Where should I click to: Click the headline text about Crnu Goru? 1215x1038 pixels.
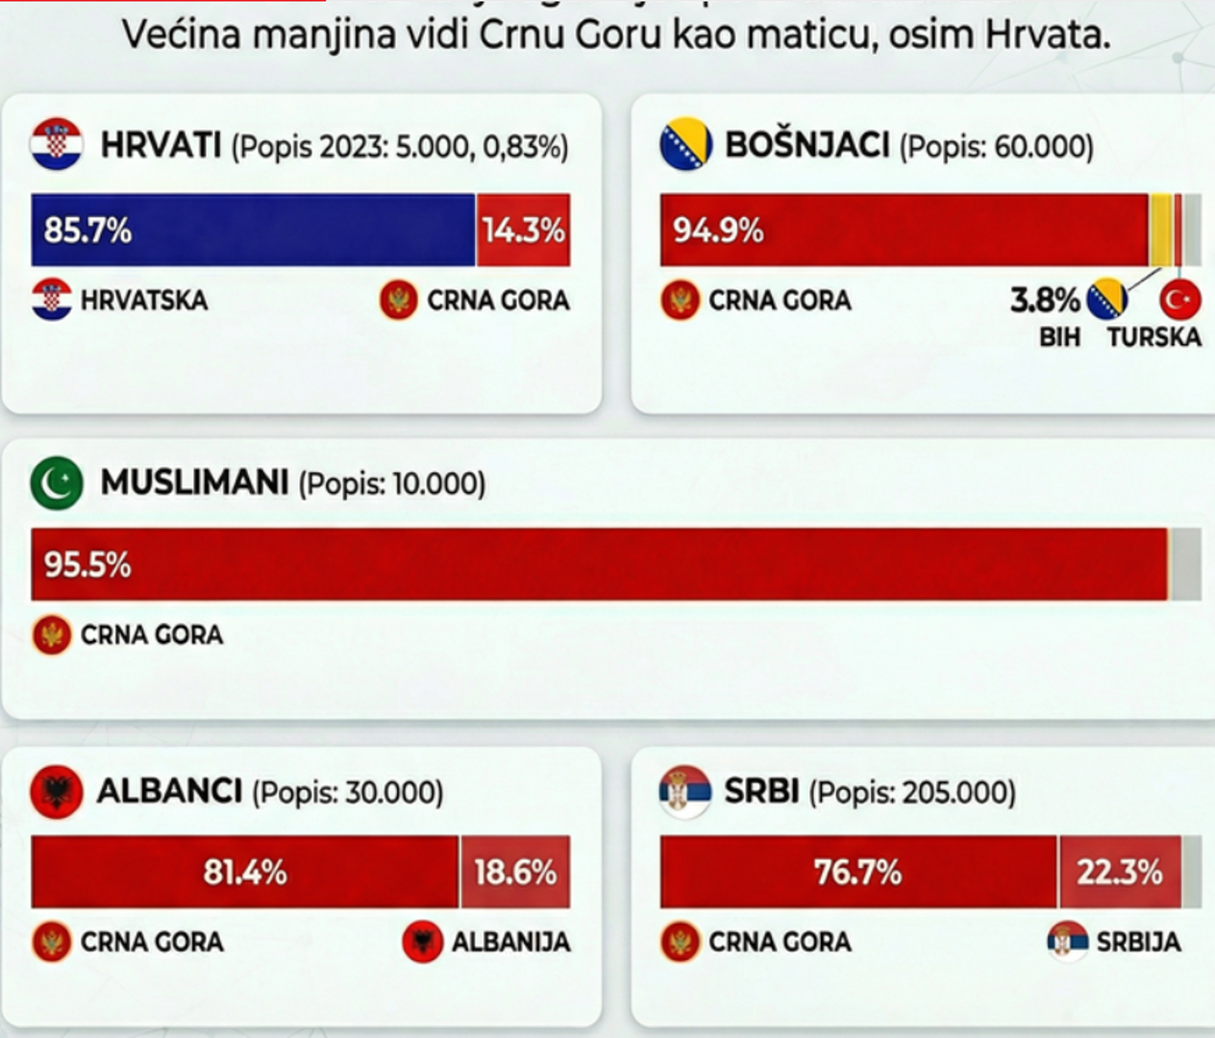616,36
